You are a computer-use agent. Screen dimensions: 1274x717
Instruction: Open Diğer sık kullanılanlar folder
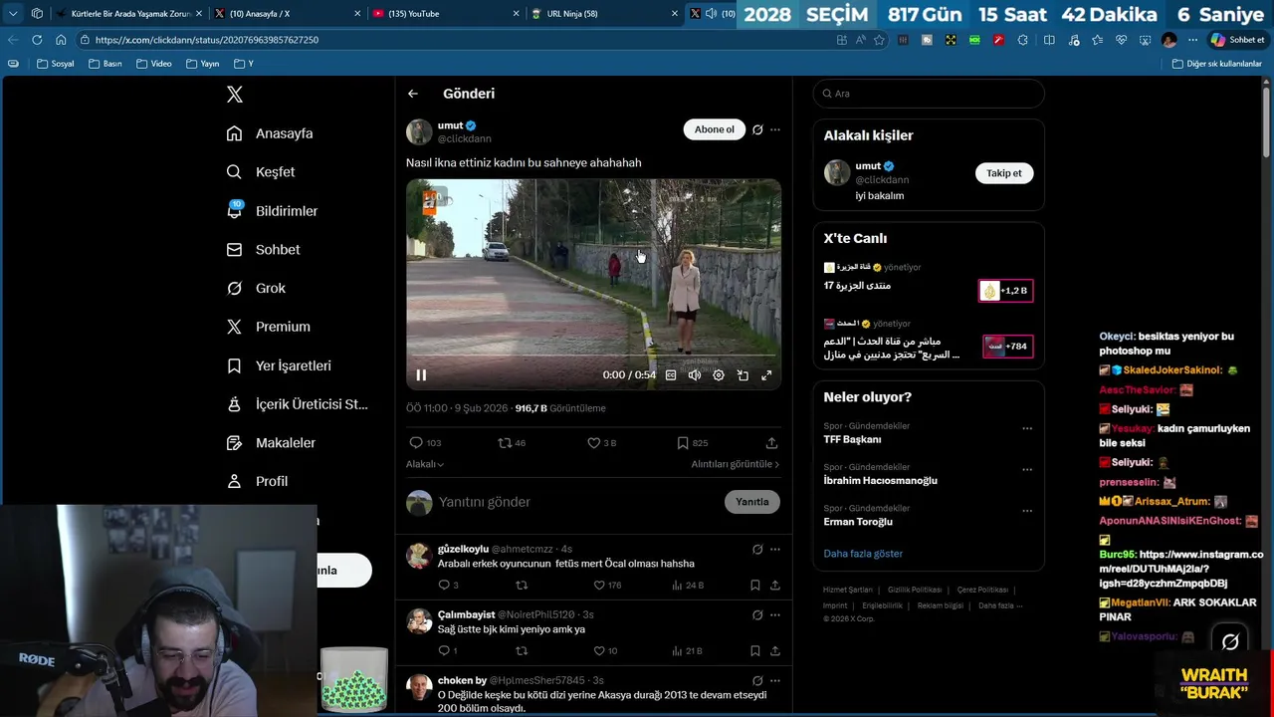coord(1216,64)
